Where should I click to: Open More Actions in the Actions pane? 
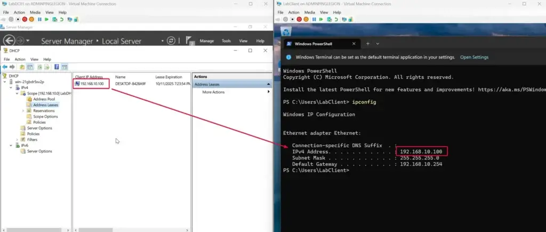pyautogui.click(x=213, y=92)
